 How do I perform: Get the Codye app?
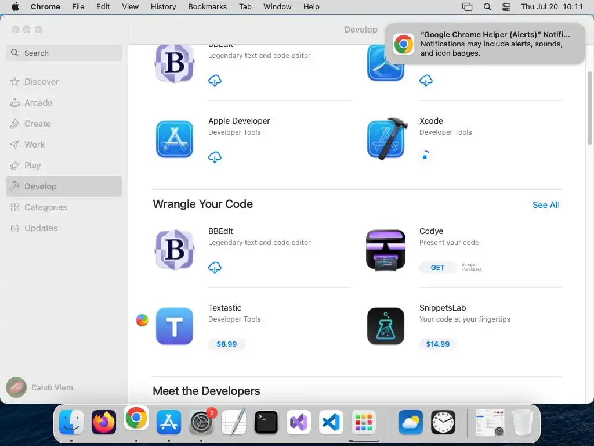point(437,267)
